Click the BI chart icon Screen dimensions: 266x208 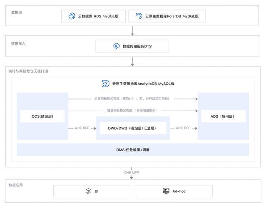[89, 191]
